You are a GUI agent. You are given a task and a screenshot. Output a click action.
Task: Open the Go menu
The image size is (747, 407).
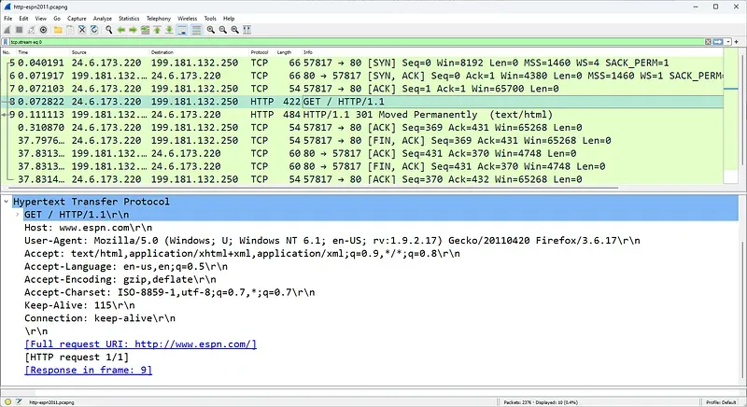coord(57,18)
